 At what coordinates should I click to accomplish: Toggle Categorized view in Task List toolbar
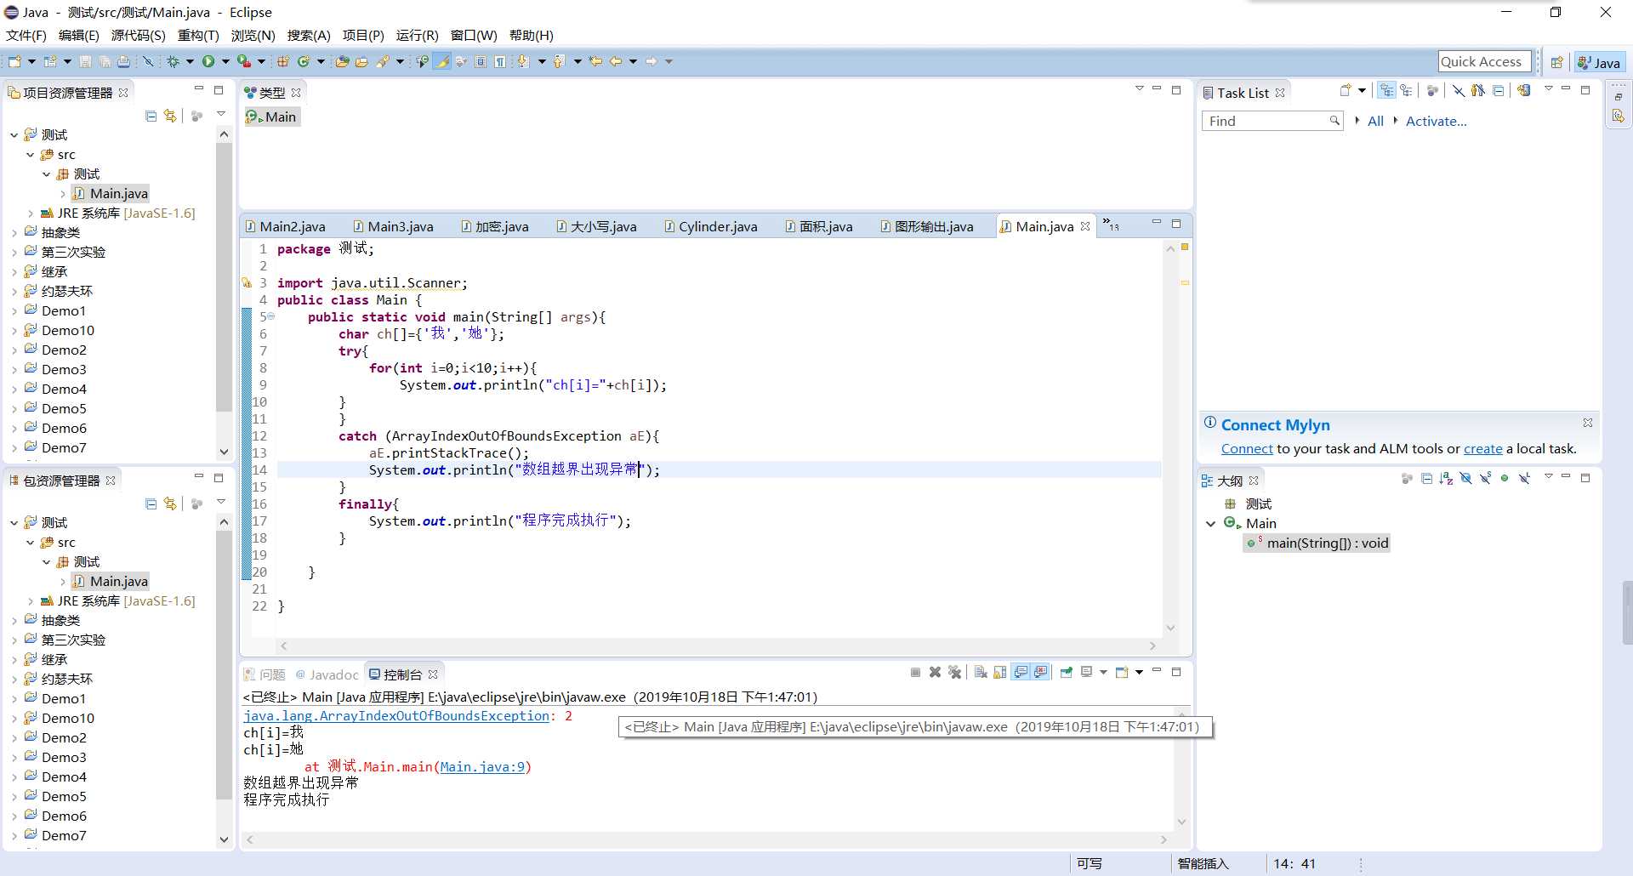click(x=1387, y=91)
